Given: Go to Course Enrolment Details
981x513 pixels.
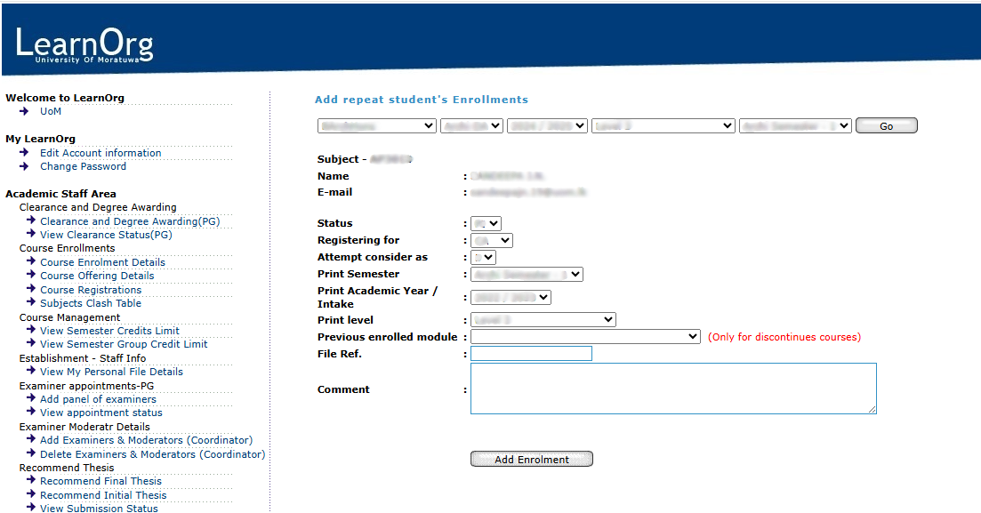Looking at the screenshot, I should 102,262.
